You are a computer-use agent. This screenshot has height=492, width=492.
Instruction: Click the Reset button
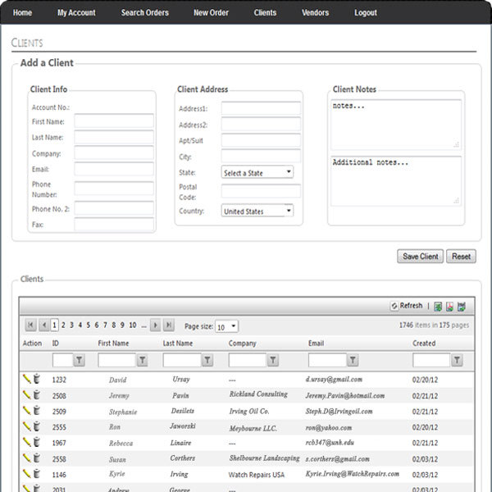tap(461, 257)
